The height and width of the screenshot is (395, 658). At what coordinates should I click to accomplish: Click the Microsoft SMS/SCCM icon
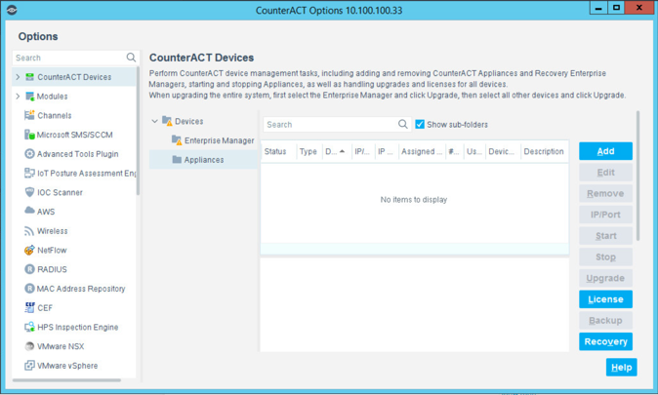coord(29,135)
